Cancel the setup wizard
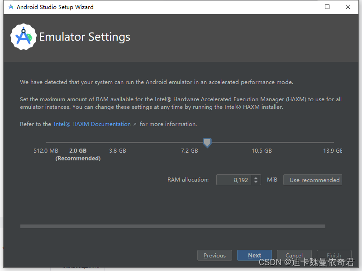 click(294, 255)
